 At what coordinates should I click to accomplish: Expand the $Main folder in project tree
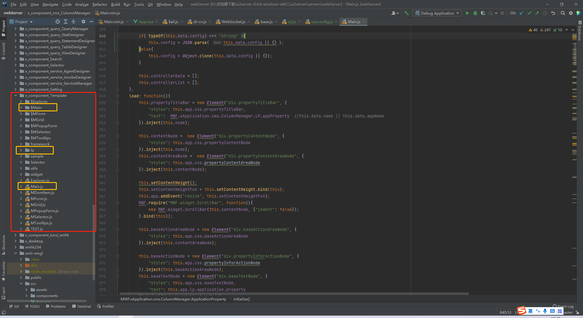tap(21, 108)
